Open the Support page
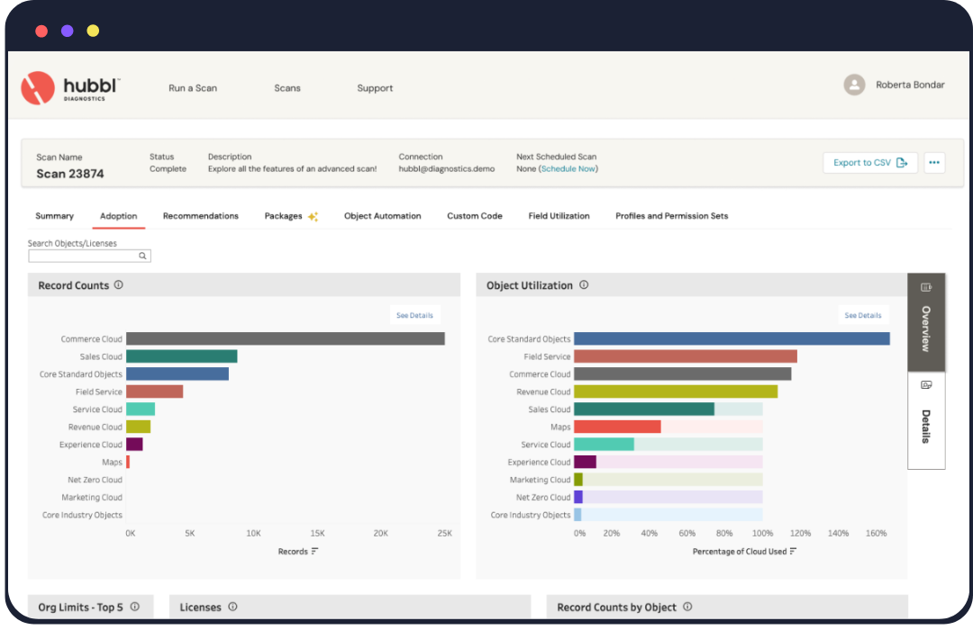The image size is (973, 630). coord(375,88)
